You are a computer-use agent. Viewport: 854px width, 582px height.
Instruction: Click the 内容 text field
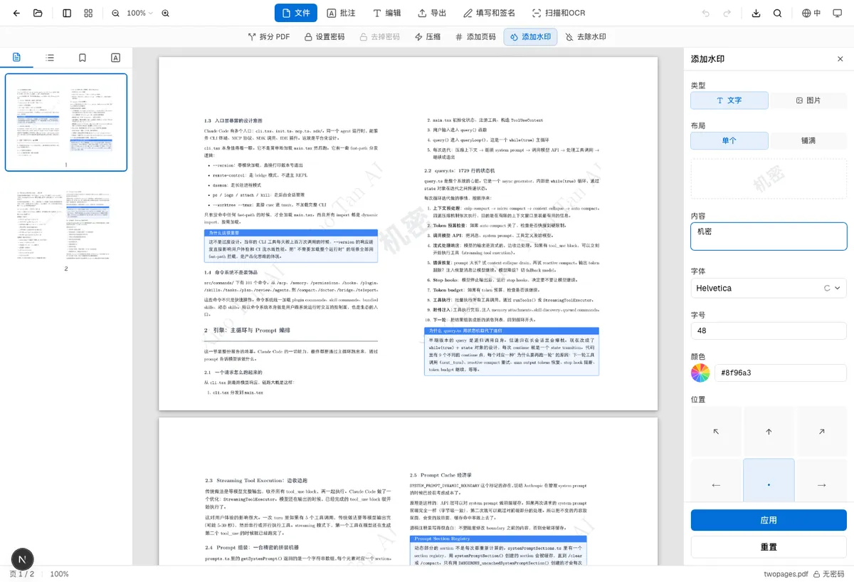click(x=769, y=237)
